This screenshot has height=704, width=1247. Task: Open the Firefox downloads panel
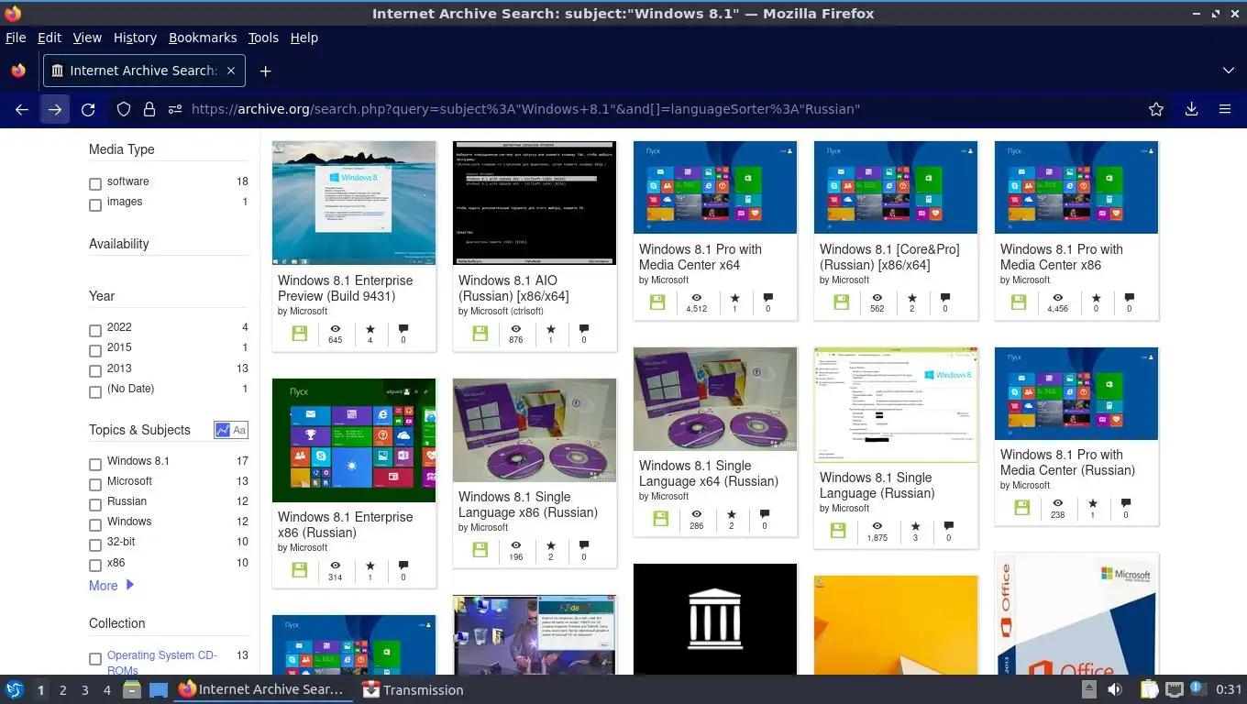coord(1191,109)
